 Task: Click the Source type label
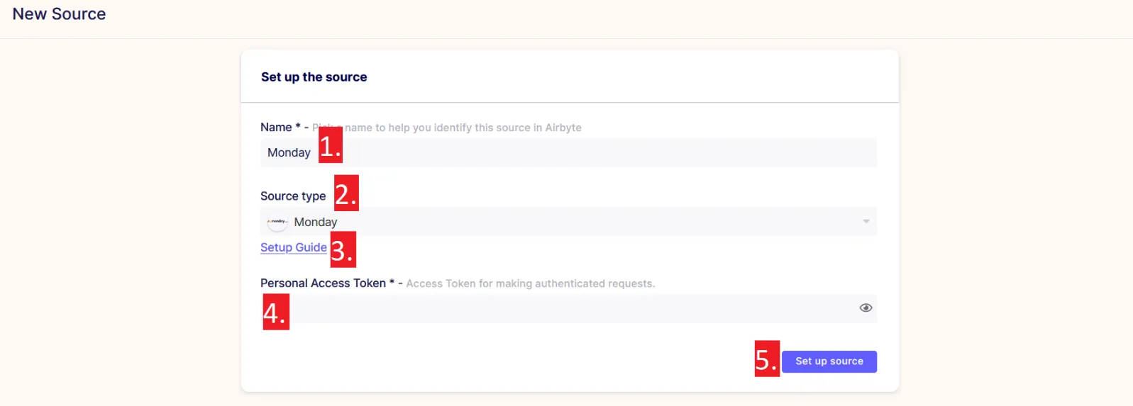coord(293,196)
